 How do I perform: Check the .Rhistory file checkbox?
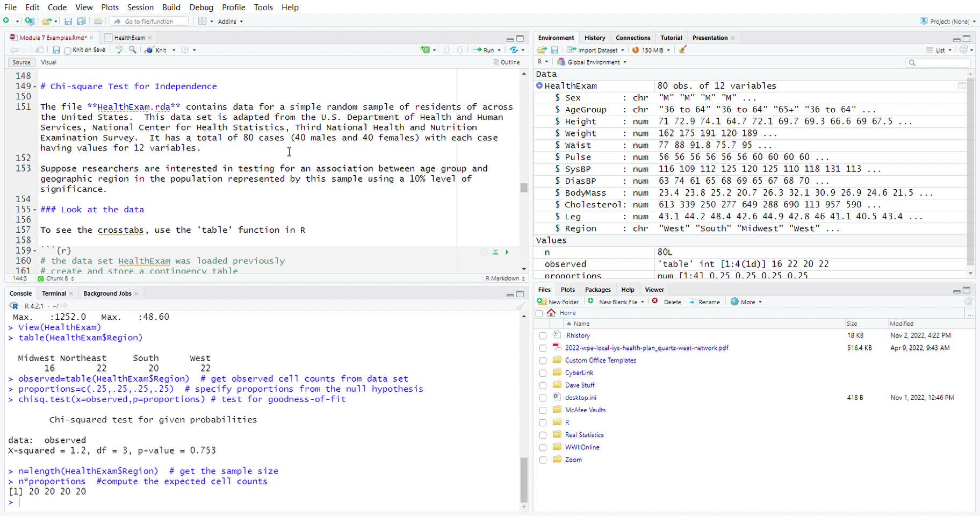pyautogui.click(x=543, y=335)
